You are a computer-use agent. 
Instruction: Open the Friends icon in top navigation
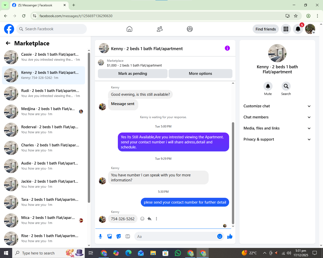(x=160, y=29)
